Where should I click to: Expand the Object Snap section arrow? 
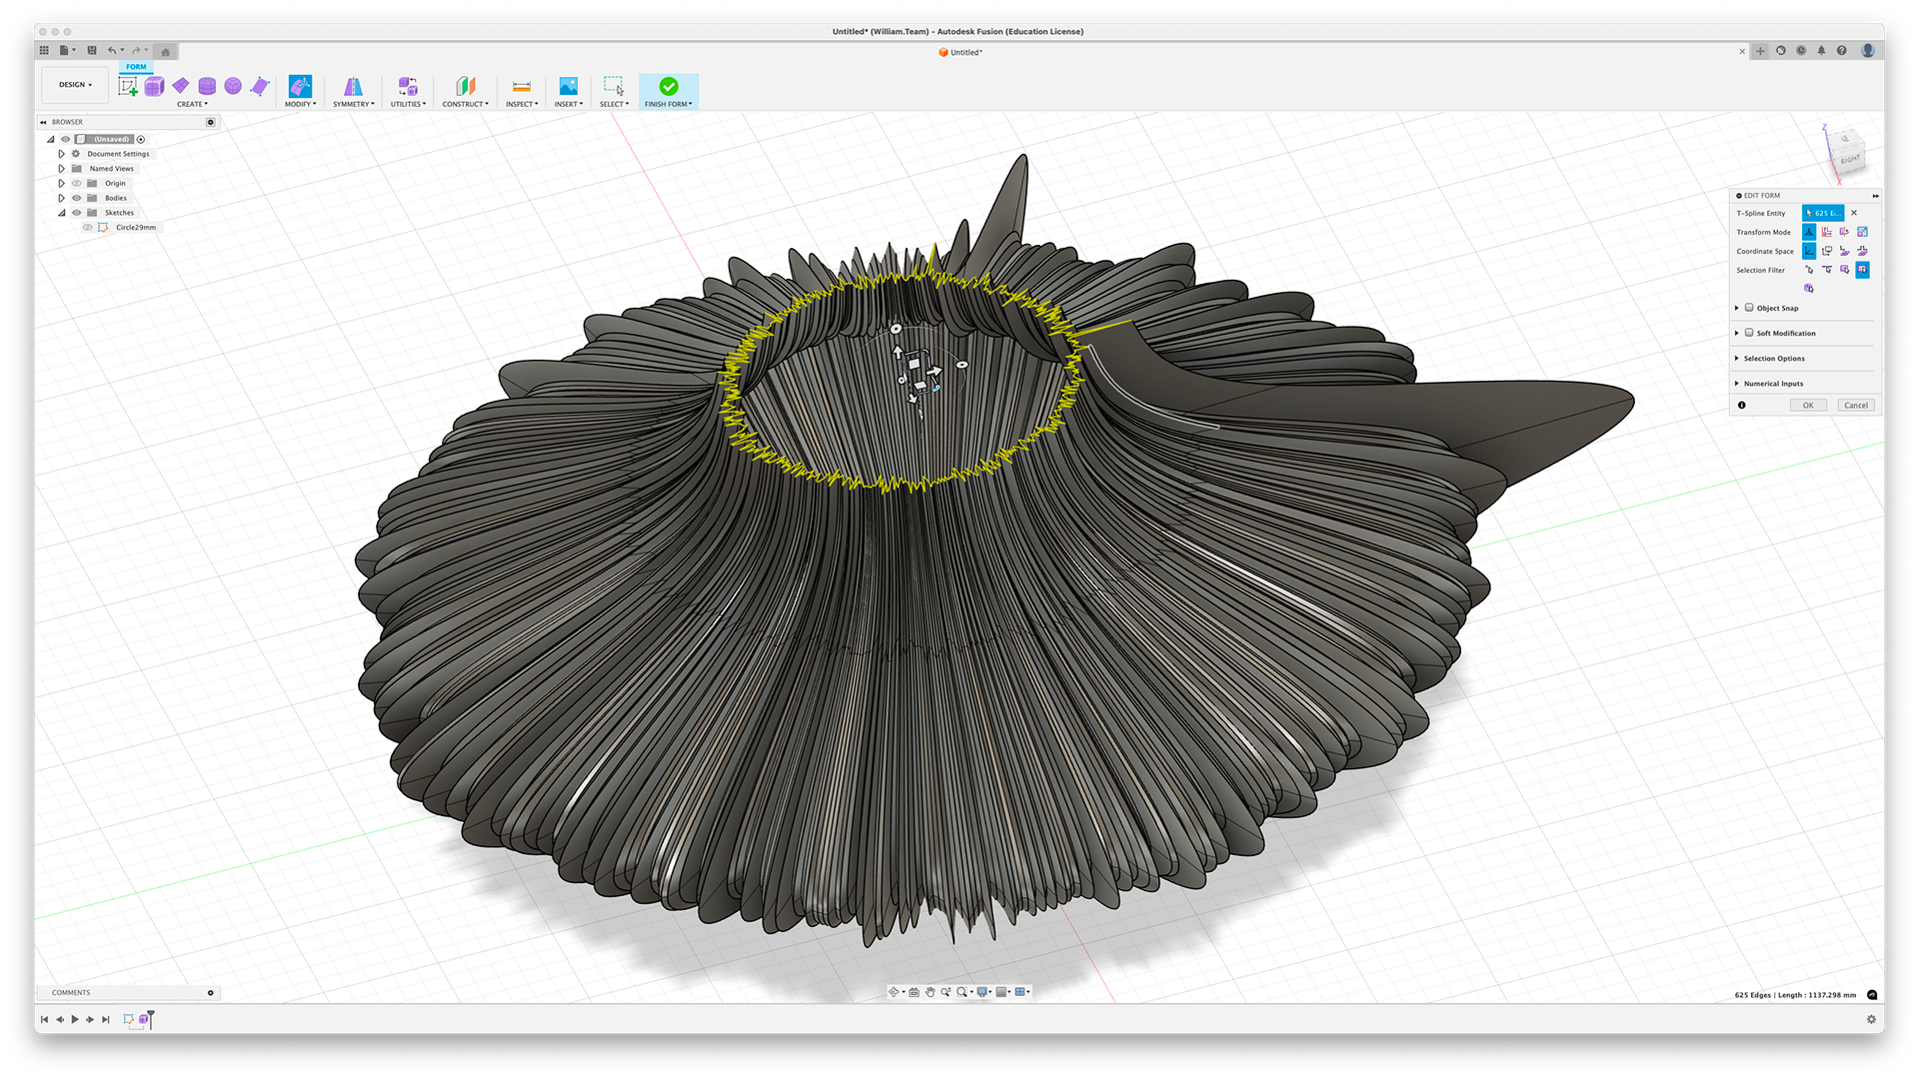point(1737,308)
